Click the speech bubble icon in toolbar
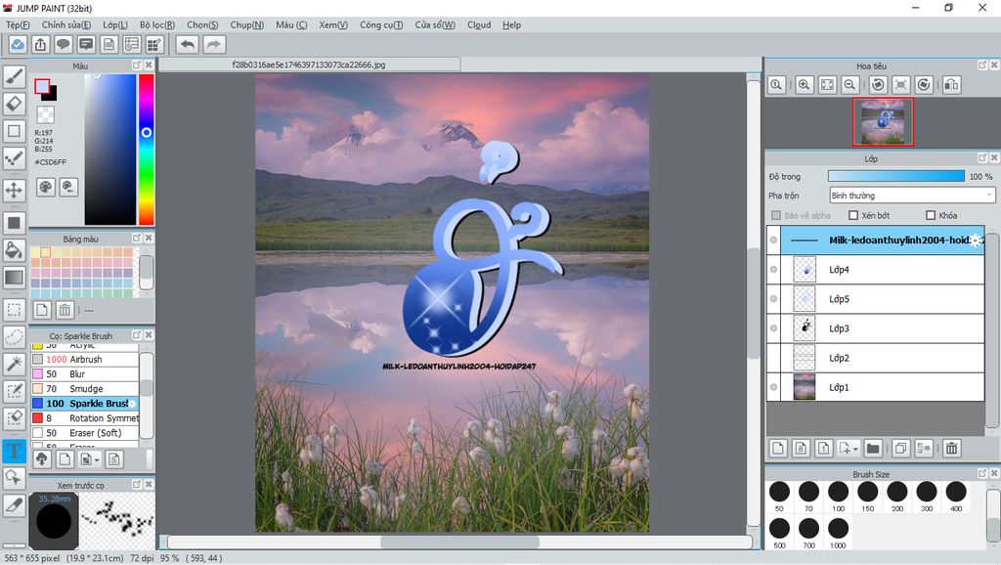This screenshot has height=565, width=1001. click(x=64, y=45)
